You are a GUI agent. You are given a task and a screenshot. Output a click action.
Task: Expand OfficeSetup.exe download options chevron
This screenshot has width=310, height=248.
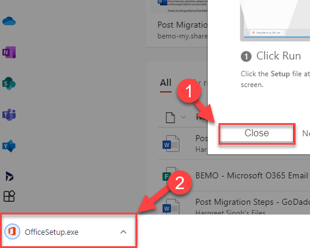123,232
